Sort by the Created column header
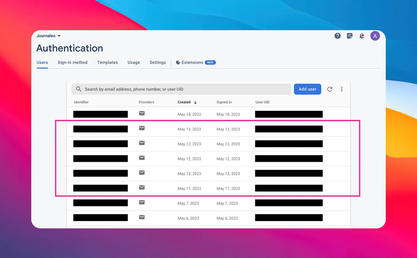 click(x=184, y=102)
